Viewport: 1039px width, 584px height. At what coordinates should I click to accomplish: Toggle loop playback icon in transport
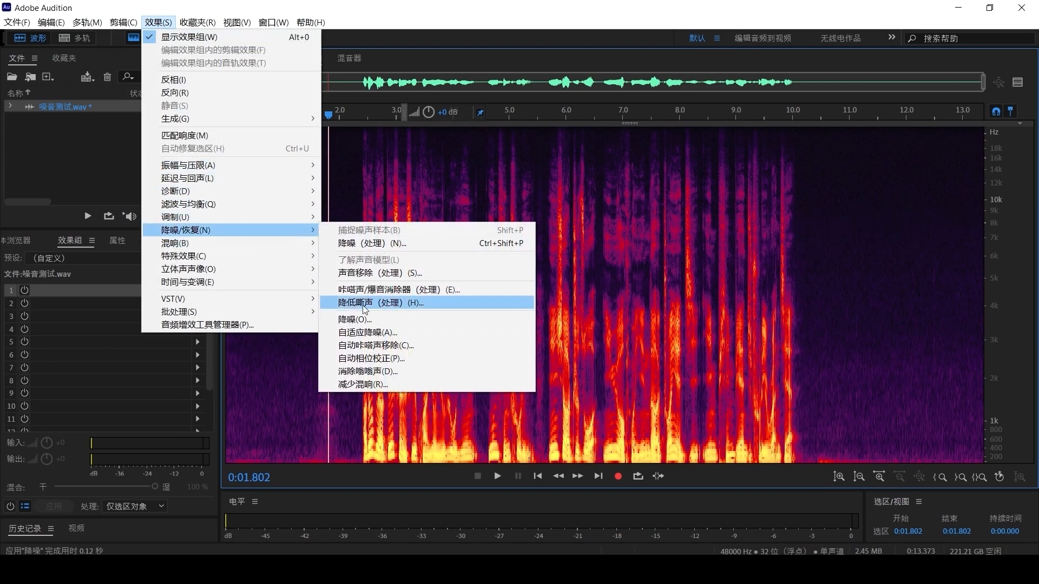638,476
